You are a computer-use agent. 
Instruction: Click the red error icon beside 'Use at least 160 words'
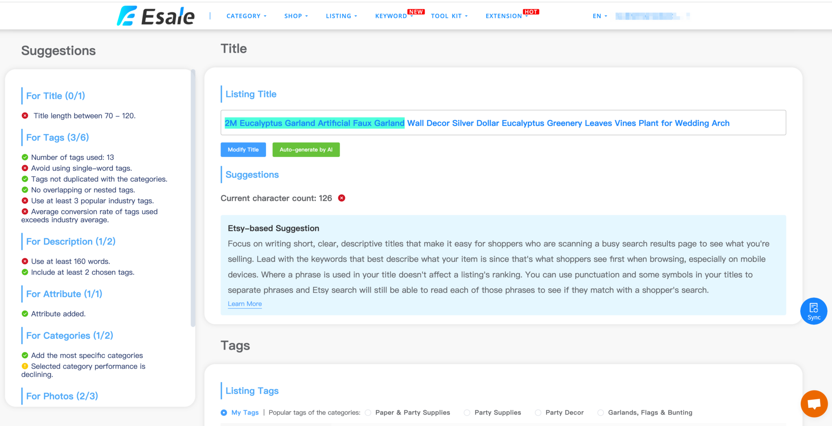[24, 261]
